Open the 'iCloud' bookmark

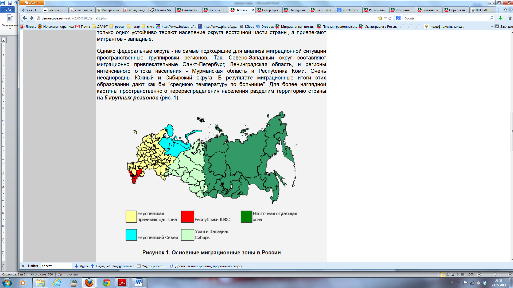[x=247, y=26]
